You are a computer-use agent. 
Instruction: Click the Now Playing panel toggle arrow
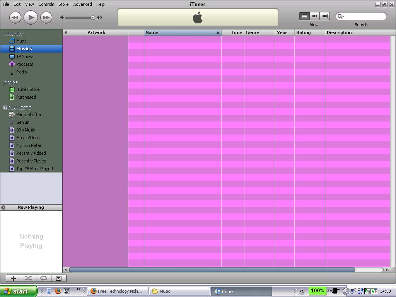tap(3, 207)
